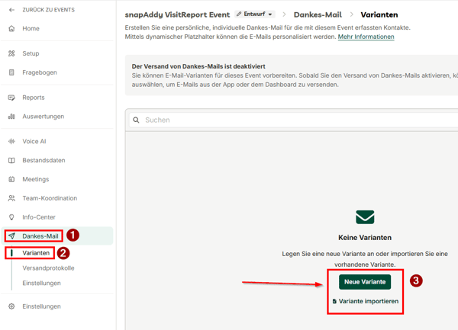The image size is (458, 330).
Task: Open Einstellungen under Dankes-Mail
Action: coord(41,284)
